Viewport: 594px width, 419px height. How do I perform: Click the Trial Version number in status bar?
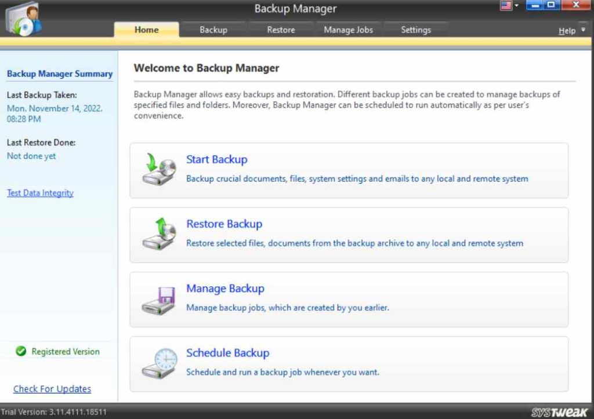click(54, 412)
